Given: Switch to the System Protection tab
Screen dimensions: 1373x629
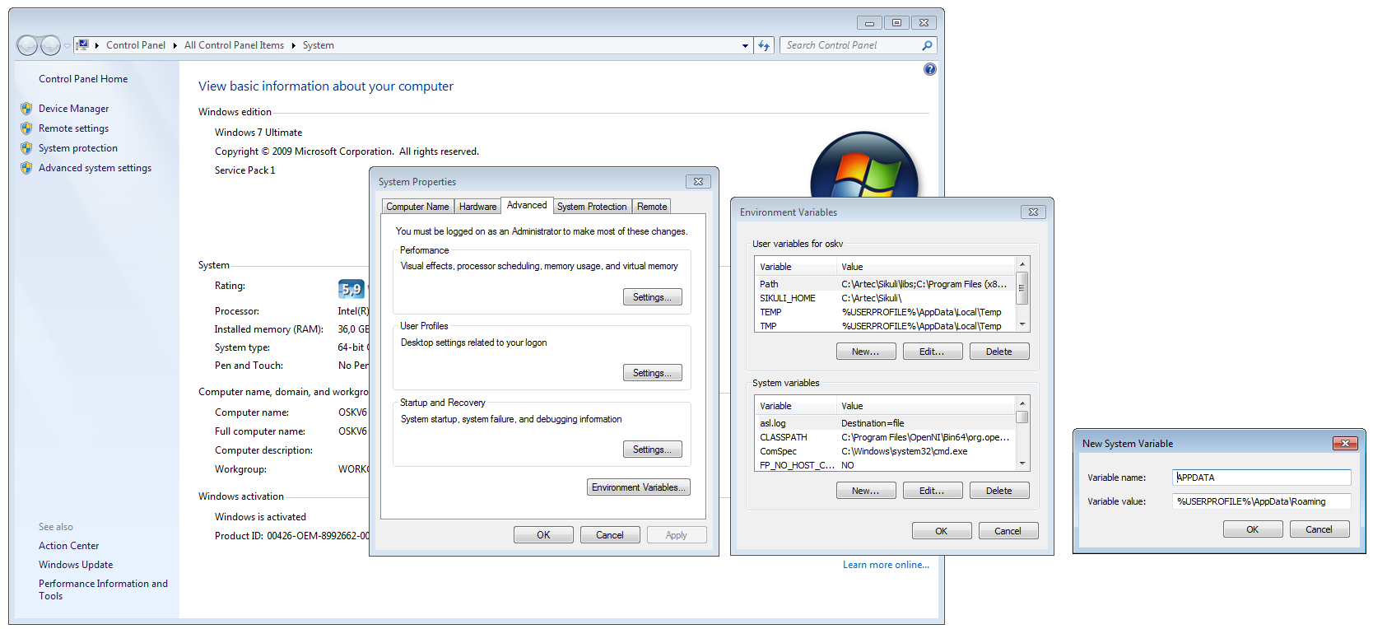Looking at the screenshot, I should tap(591, 207).
